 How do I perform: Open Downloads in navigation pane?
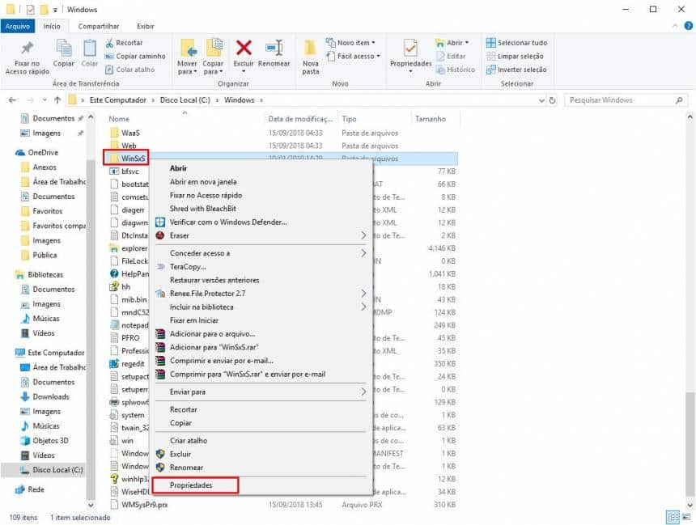coord(45,396)
